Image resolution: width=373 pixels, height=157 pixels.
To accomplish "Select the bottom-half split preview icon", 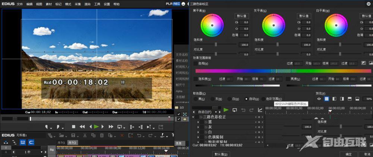I will [357, 99].
